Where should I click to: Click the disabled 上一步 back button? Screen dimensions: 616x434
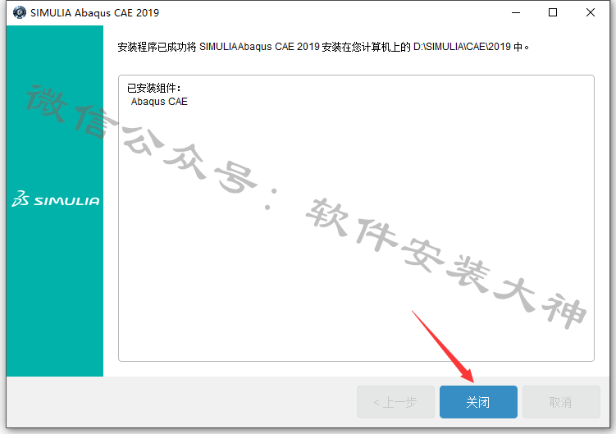[395, 402]
